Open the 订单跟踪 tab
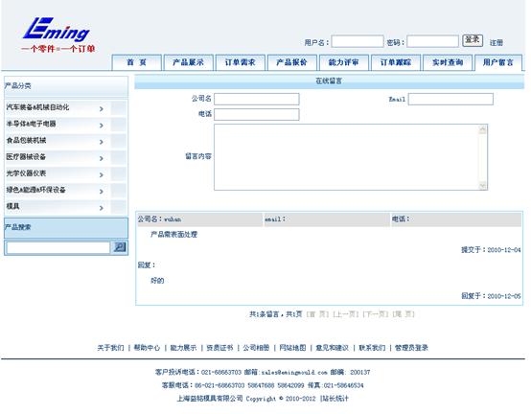The height and width of the screenshot is (414, 531). 396,62
